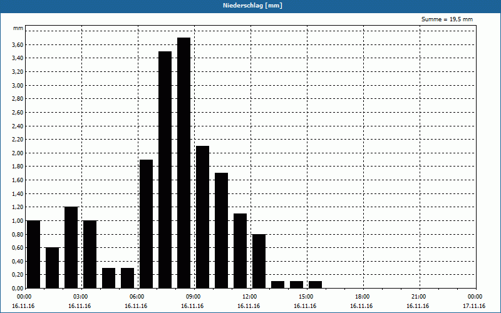Screen dimensions: 501x313
Task: Click the 3,60 y-axis value
Action: coord(18,44)
